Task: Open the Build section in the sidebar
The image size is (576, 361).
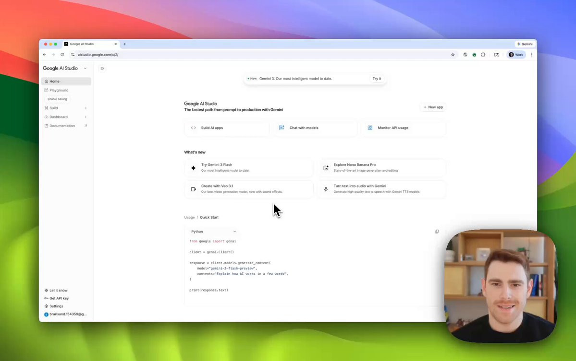Action: click(66, 108)
